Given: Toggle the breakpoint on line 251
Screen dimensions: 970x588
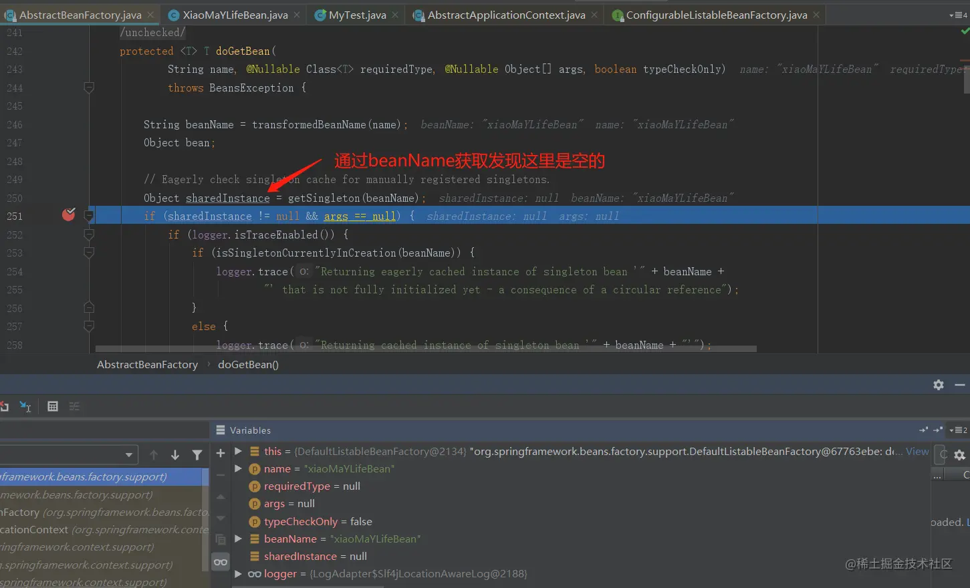Looking at the screenshot, I should coord(69,214).
